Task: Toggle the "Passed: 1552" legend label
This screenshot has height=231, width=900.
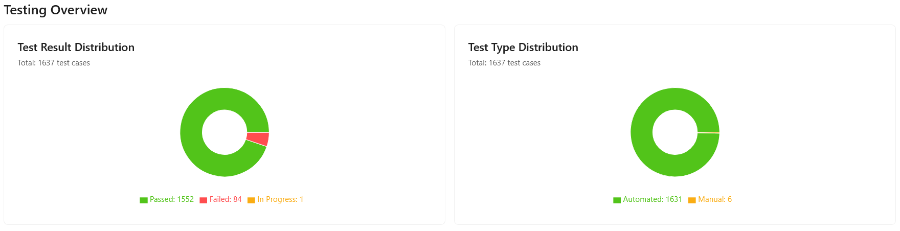Action: click(x=172, y=199)
